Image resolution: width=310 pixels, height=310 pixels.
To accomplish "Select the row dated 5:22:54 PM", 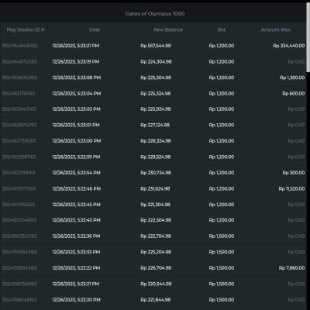I will click(153, 173).
